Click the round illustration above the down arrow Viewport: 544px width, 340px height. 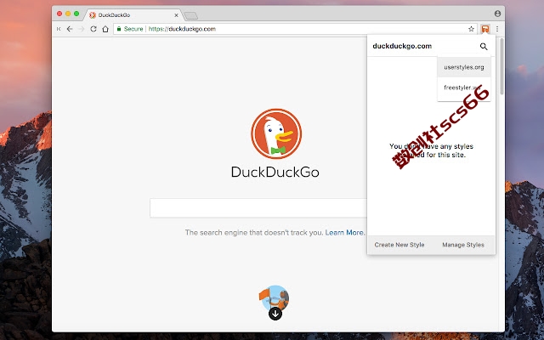[274, 297]
